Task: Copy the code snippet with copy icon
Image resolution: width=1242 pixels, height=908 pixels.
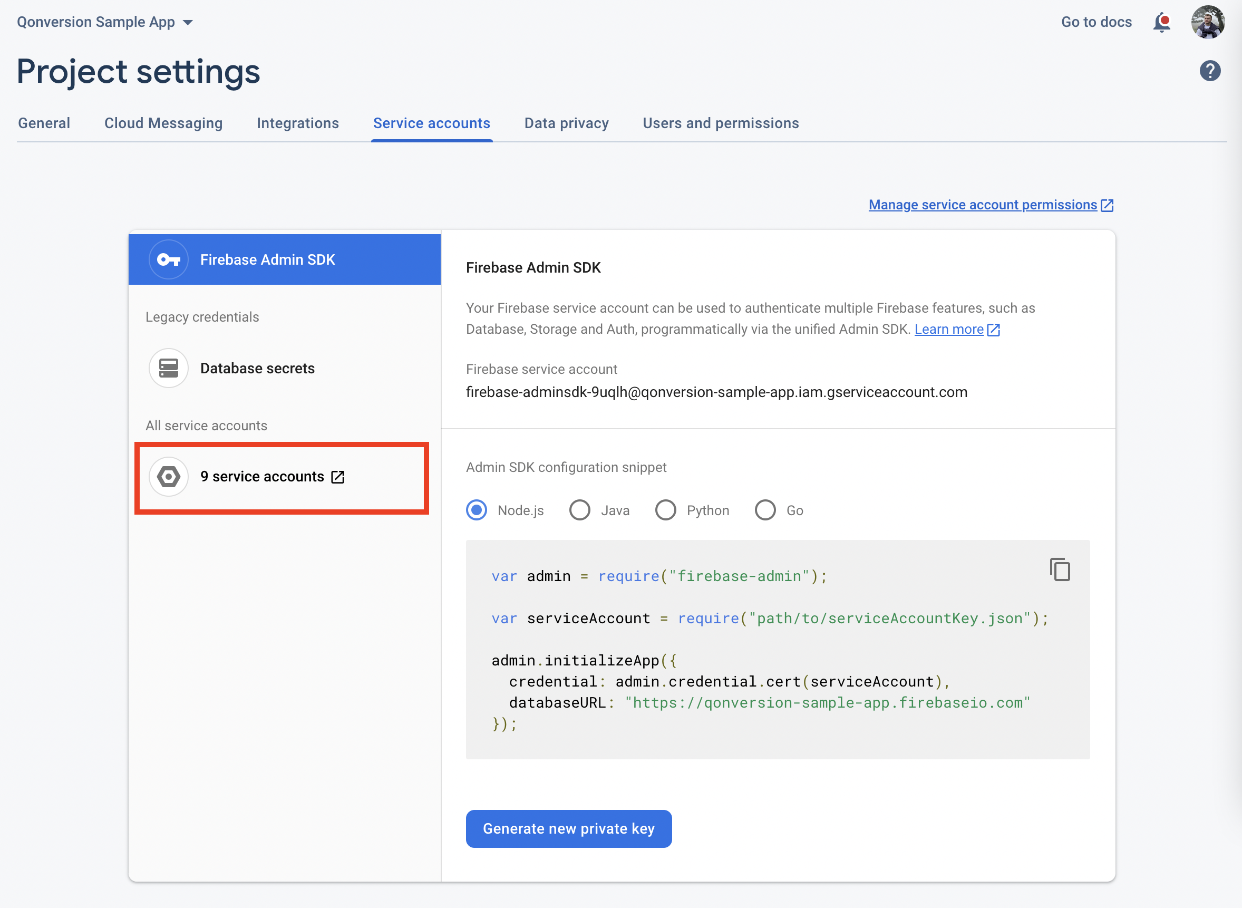Action: coord(1060,569)
